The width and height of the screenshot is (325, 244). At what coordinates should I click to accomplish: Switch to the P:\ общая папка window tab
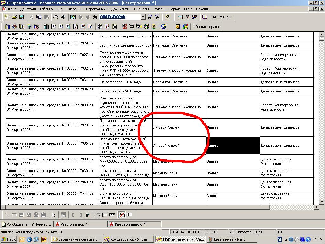(x=27, y=224)
